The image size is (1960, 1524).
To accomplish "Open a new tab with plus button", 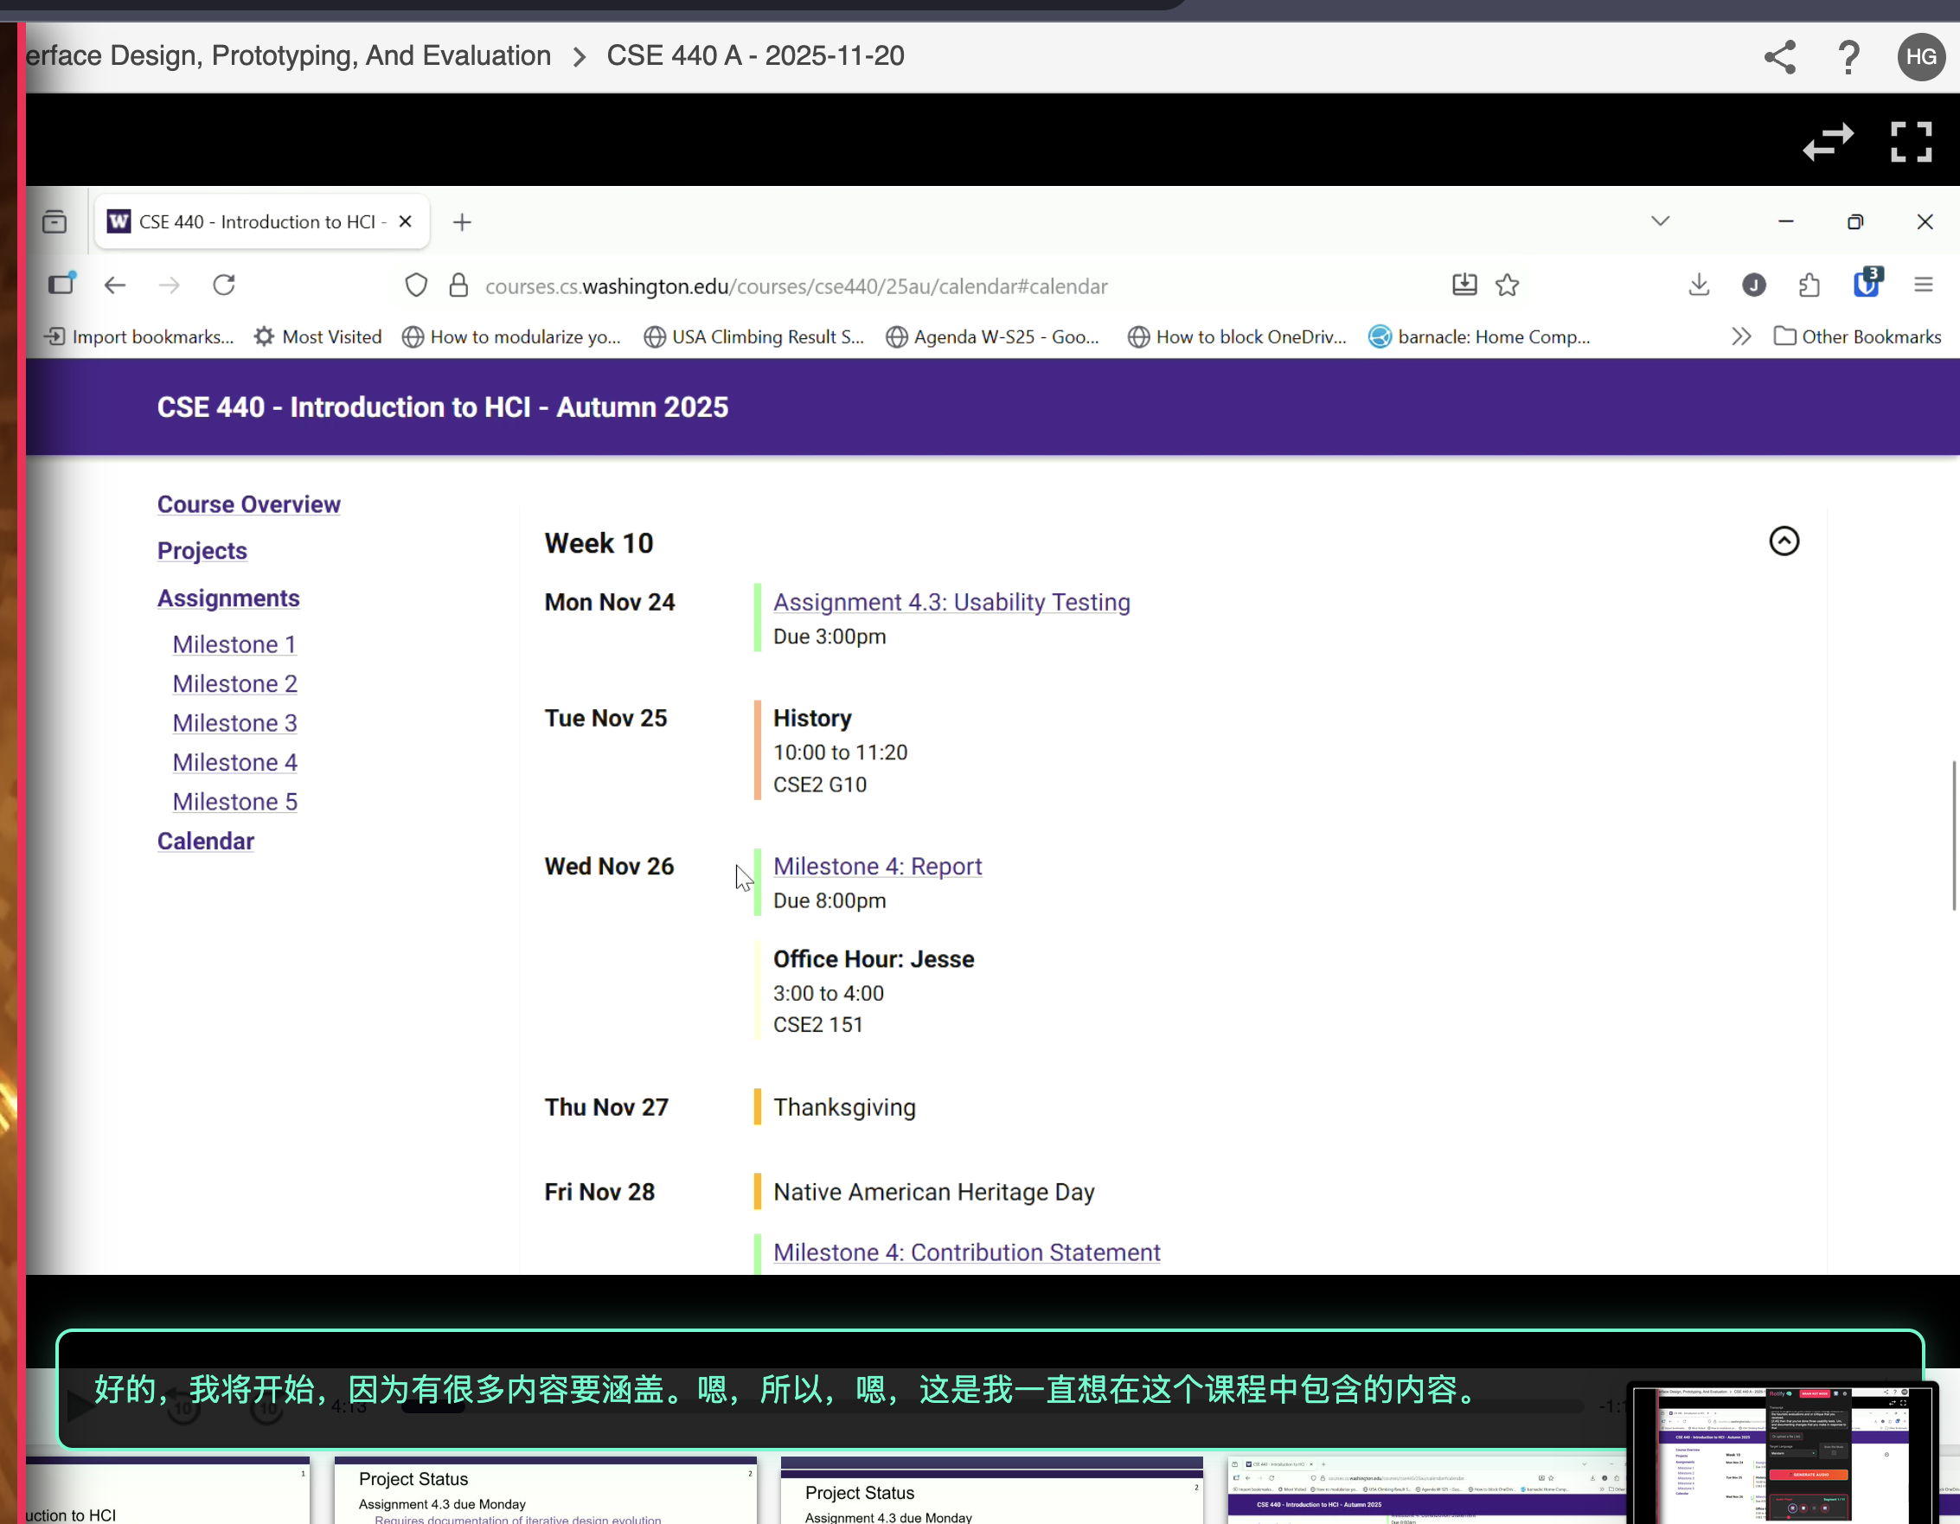I will (x=462, y=221).
